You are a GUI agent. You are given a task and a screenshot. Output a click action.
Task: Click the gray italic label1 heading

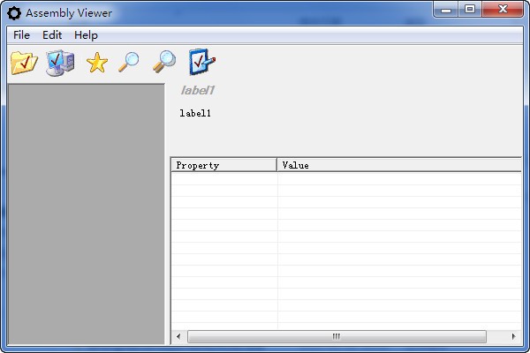(x=198, y=90)
